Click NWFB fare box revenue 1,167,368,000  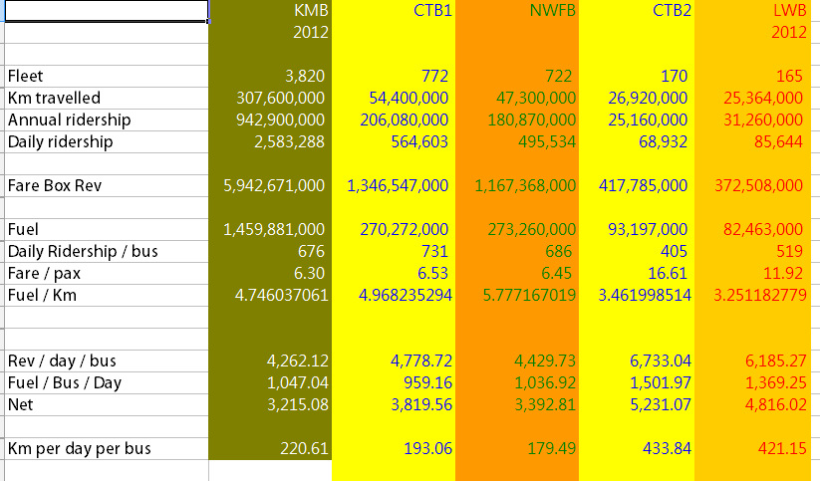[525, 185]
